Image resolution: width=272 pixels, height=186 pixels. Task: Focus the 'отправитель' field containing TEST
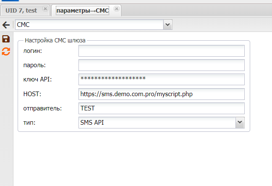[161, 108]
